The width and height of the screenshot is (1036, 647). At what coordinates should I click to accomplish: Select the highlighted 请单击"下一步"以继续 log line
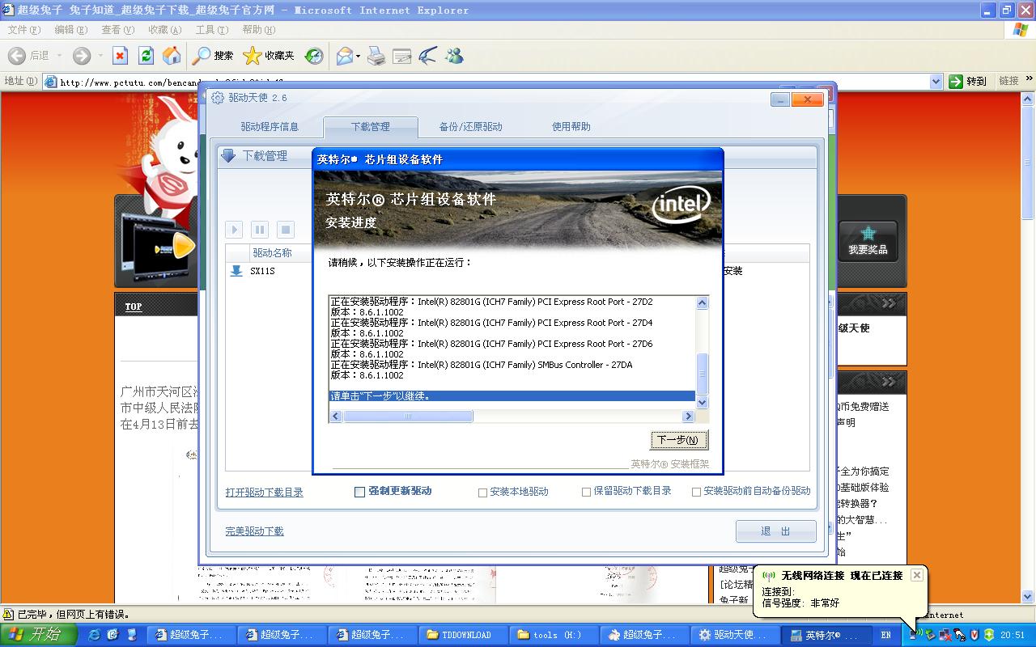512,396
